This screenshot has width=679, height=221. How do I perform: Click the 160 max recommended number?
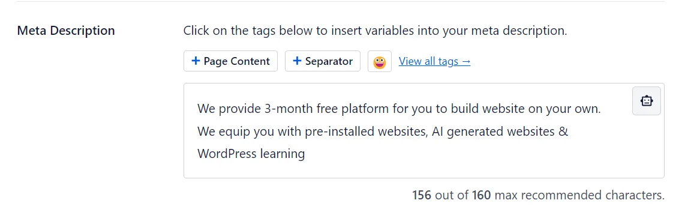(481, 195)
